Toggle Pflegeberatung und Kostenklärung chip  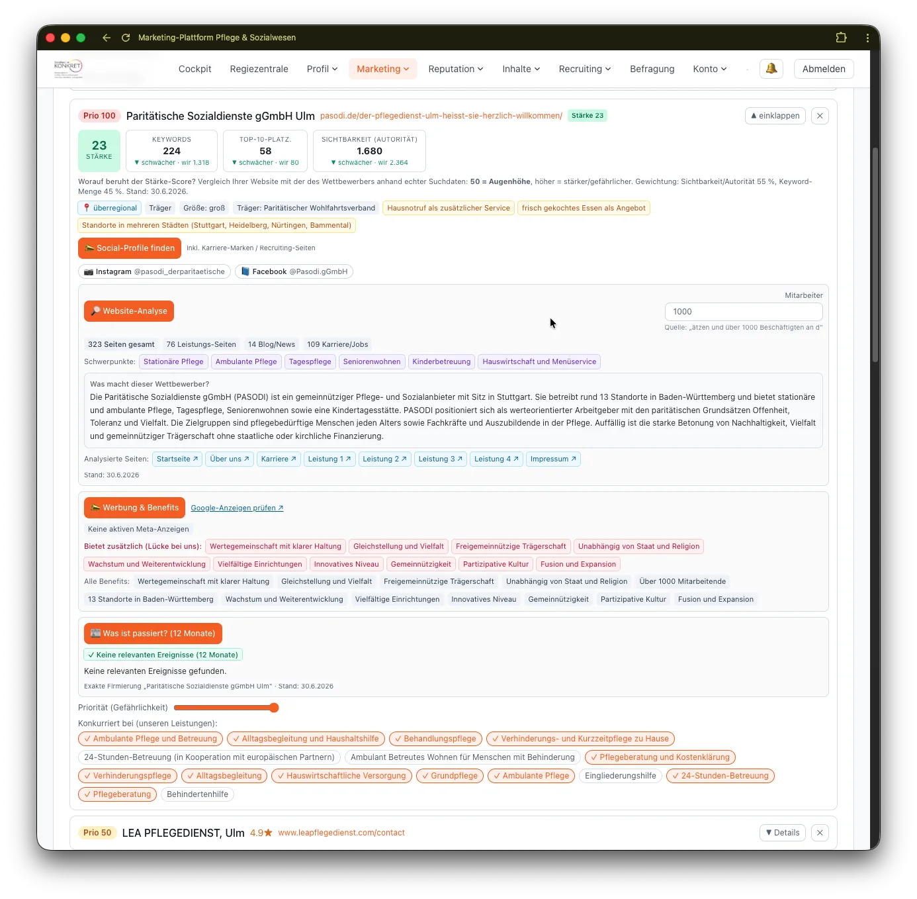tap(660, 757)
